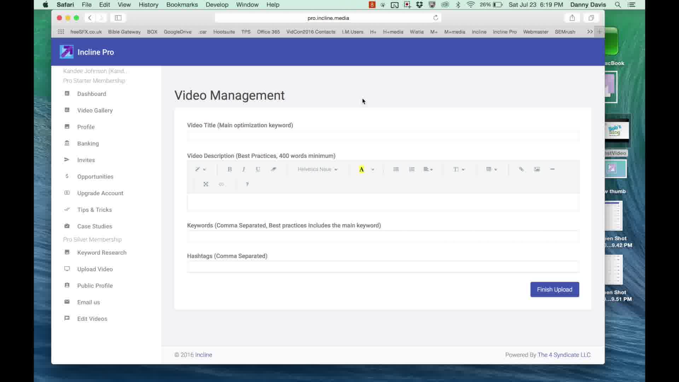679x382 pixels.
Task: Click the Video Title input field
Action: click(383, 136)
